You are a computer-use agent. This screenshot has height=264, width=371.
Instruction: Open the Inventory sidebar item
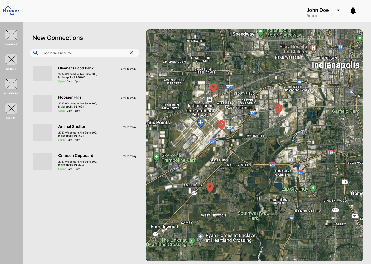11,87
